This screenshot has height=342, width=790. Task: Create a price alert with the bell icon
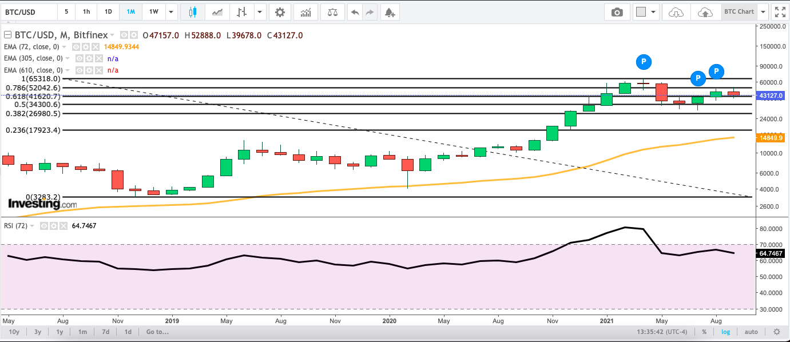tap(390, 11)
